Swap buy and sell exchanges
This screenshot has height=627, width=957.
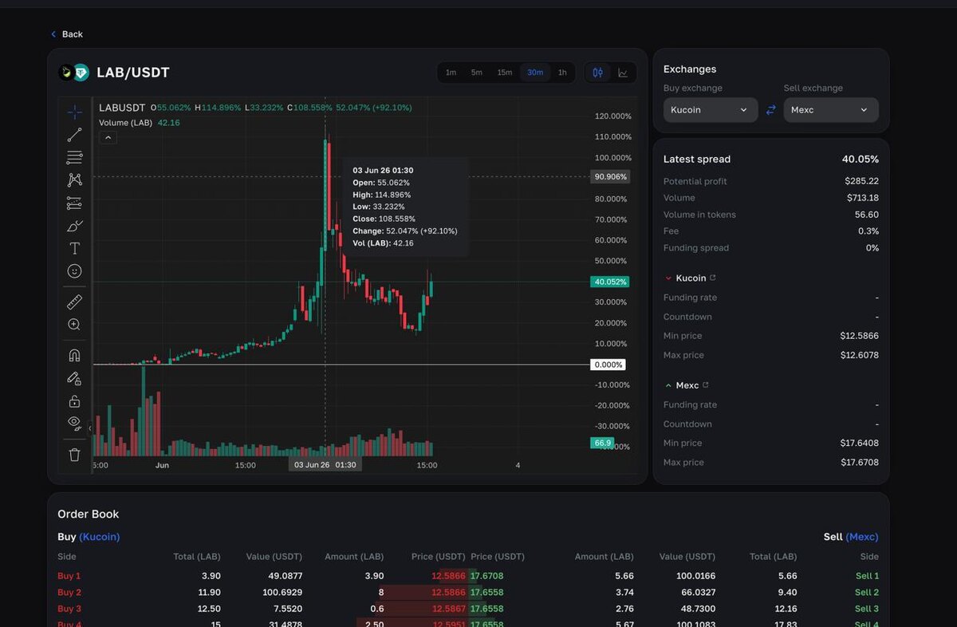[771, 110]
